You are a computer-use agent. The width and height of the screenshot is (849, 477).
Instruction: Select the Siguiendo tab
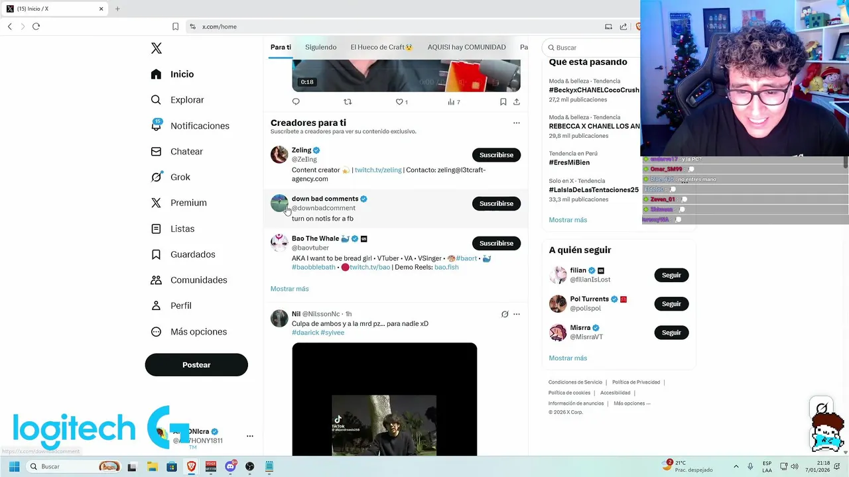coord(320,47)
